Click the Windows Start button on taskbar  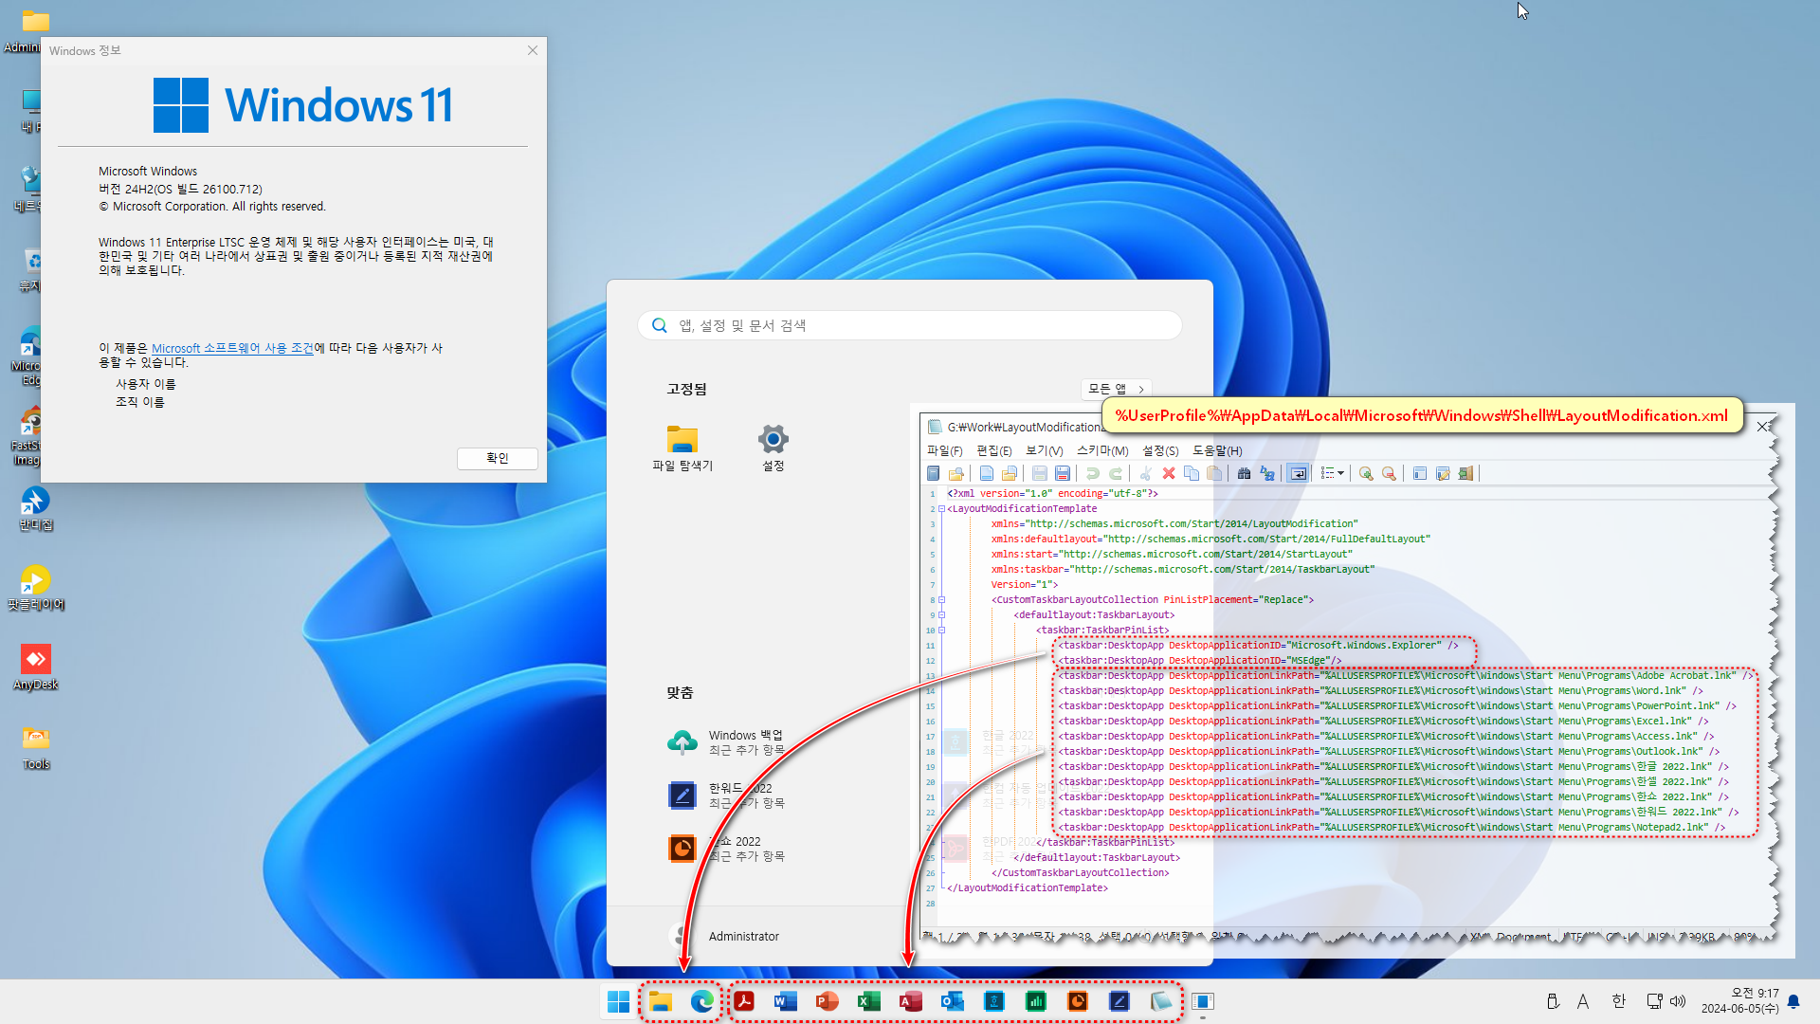coord(619,1001)
